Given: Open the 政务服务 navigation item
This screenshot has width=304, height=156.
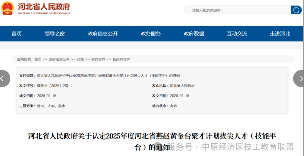Looking at the screenshot, I should (x=151, y=34).
